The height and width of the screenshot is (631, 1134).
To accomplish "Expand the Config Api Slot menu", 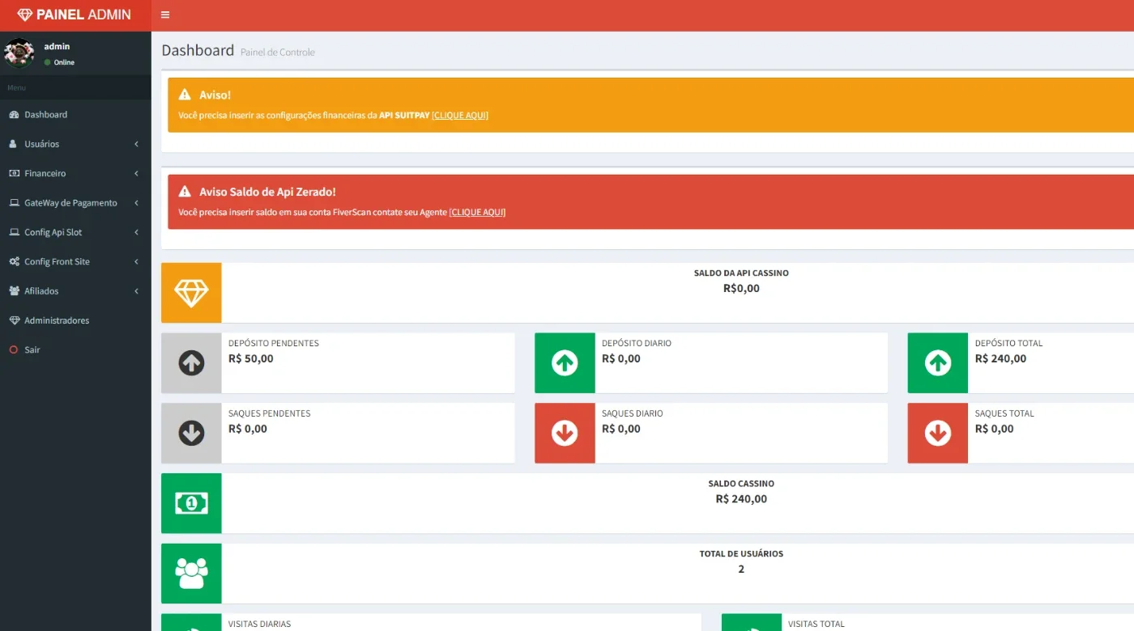I will (x=75, y=232).
